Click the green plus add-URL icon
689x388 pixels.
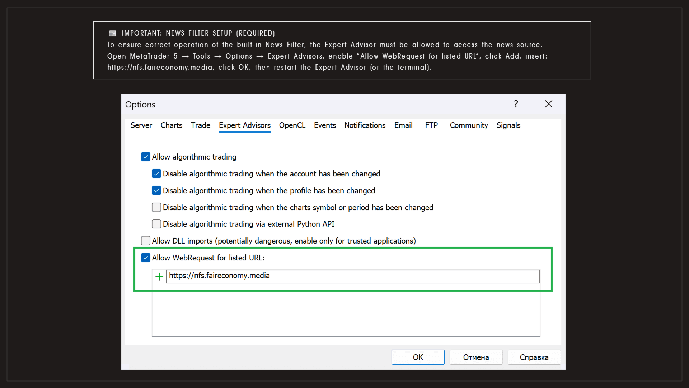pyautogui.click(x=159, y=276)
